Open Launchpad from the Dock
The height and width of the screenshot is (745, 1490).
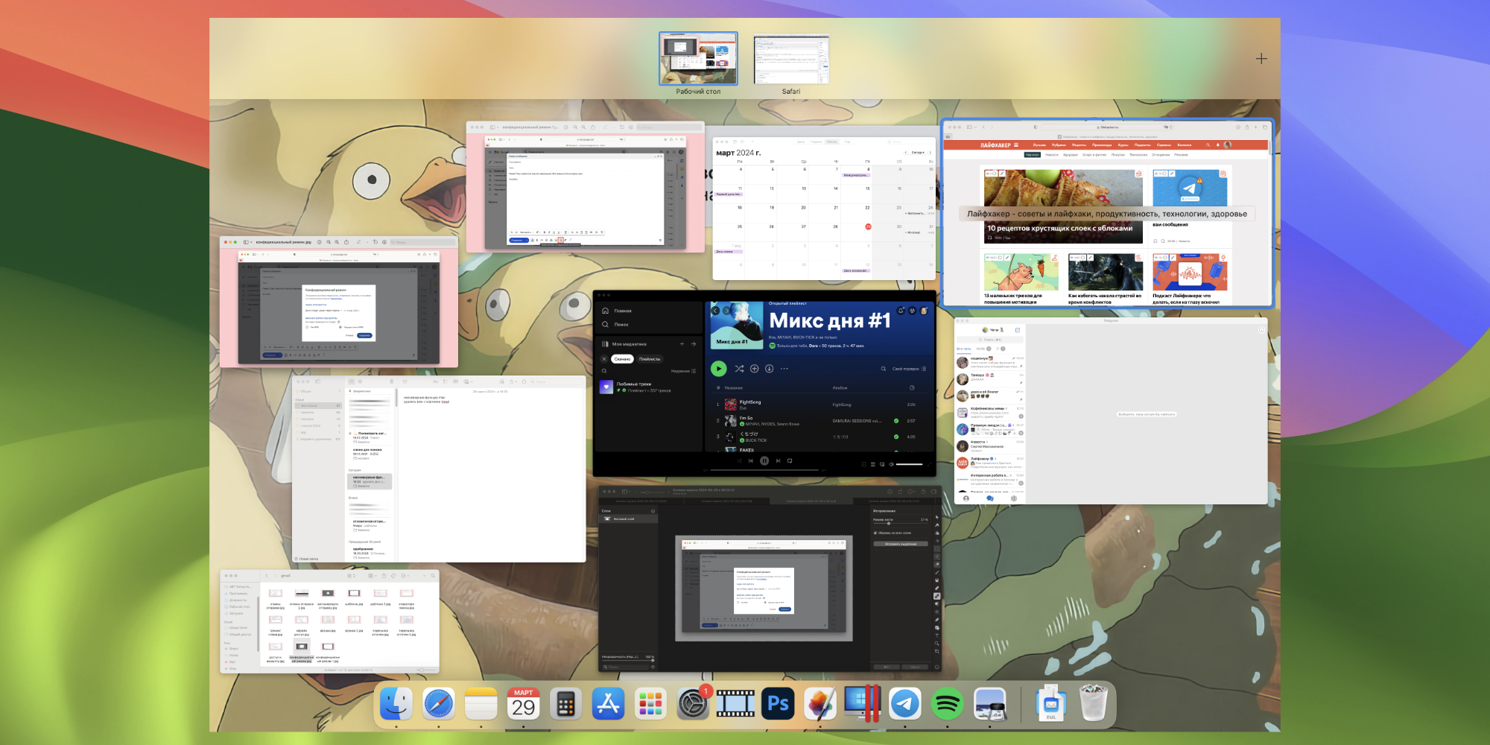[x=650, y=704]
